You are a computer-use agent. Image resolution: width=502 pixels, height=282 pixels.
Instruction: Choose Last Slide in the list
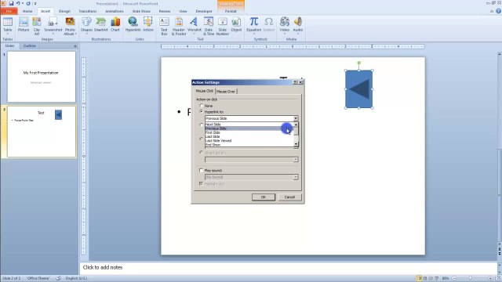(x=249, y=136)
